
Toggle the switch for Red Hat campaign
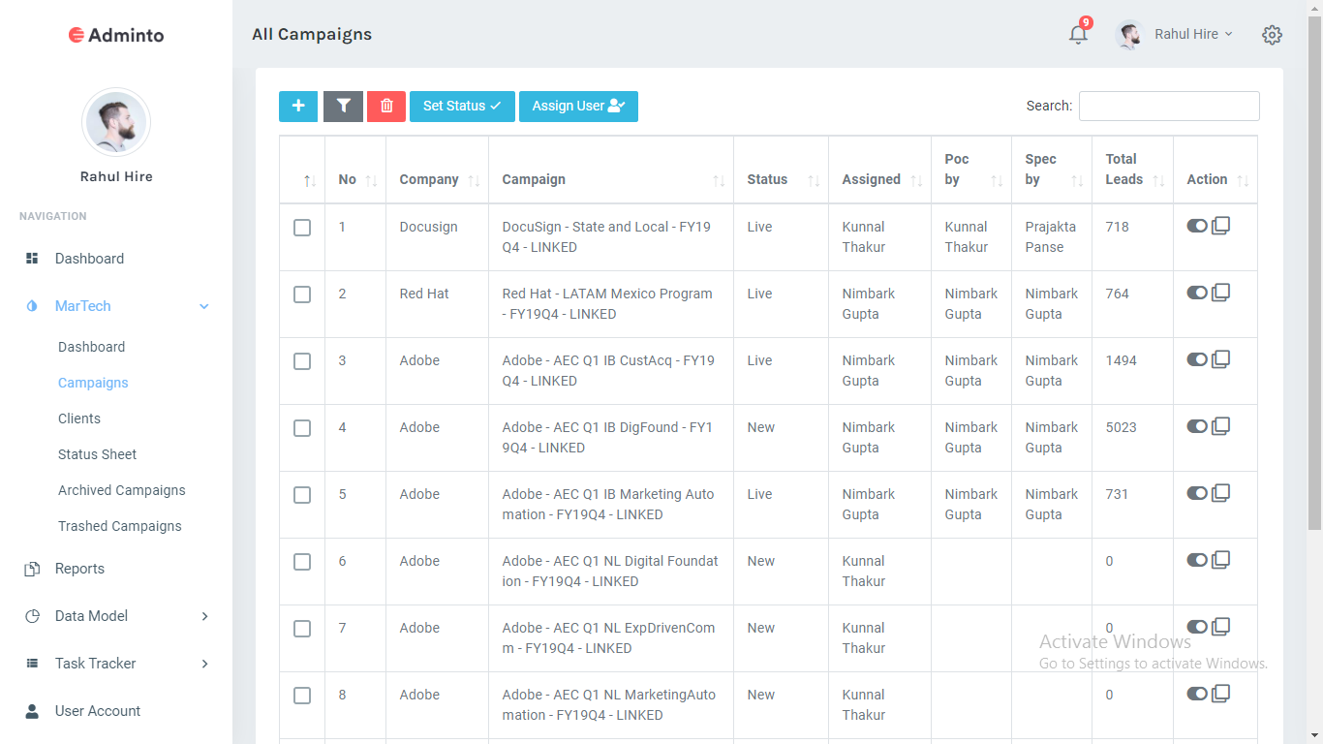[1197, 293]
